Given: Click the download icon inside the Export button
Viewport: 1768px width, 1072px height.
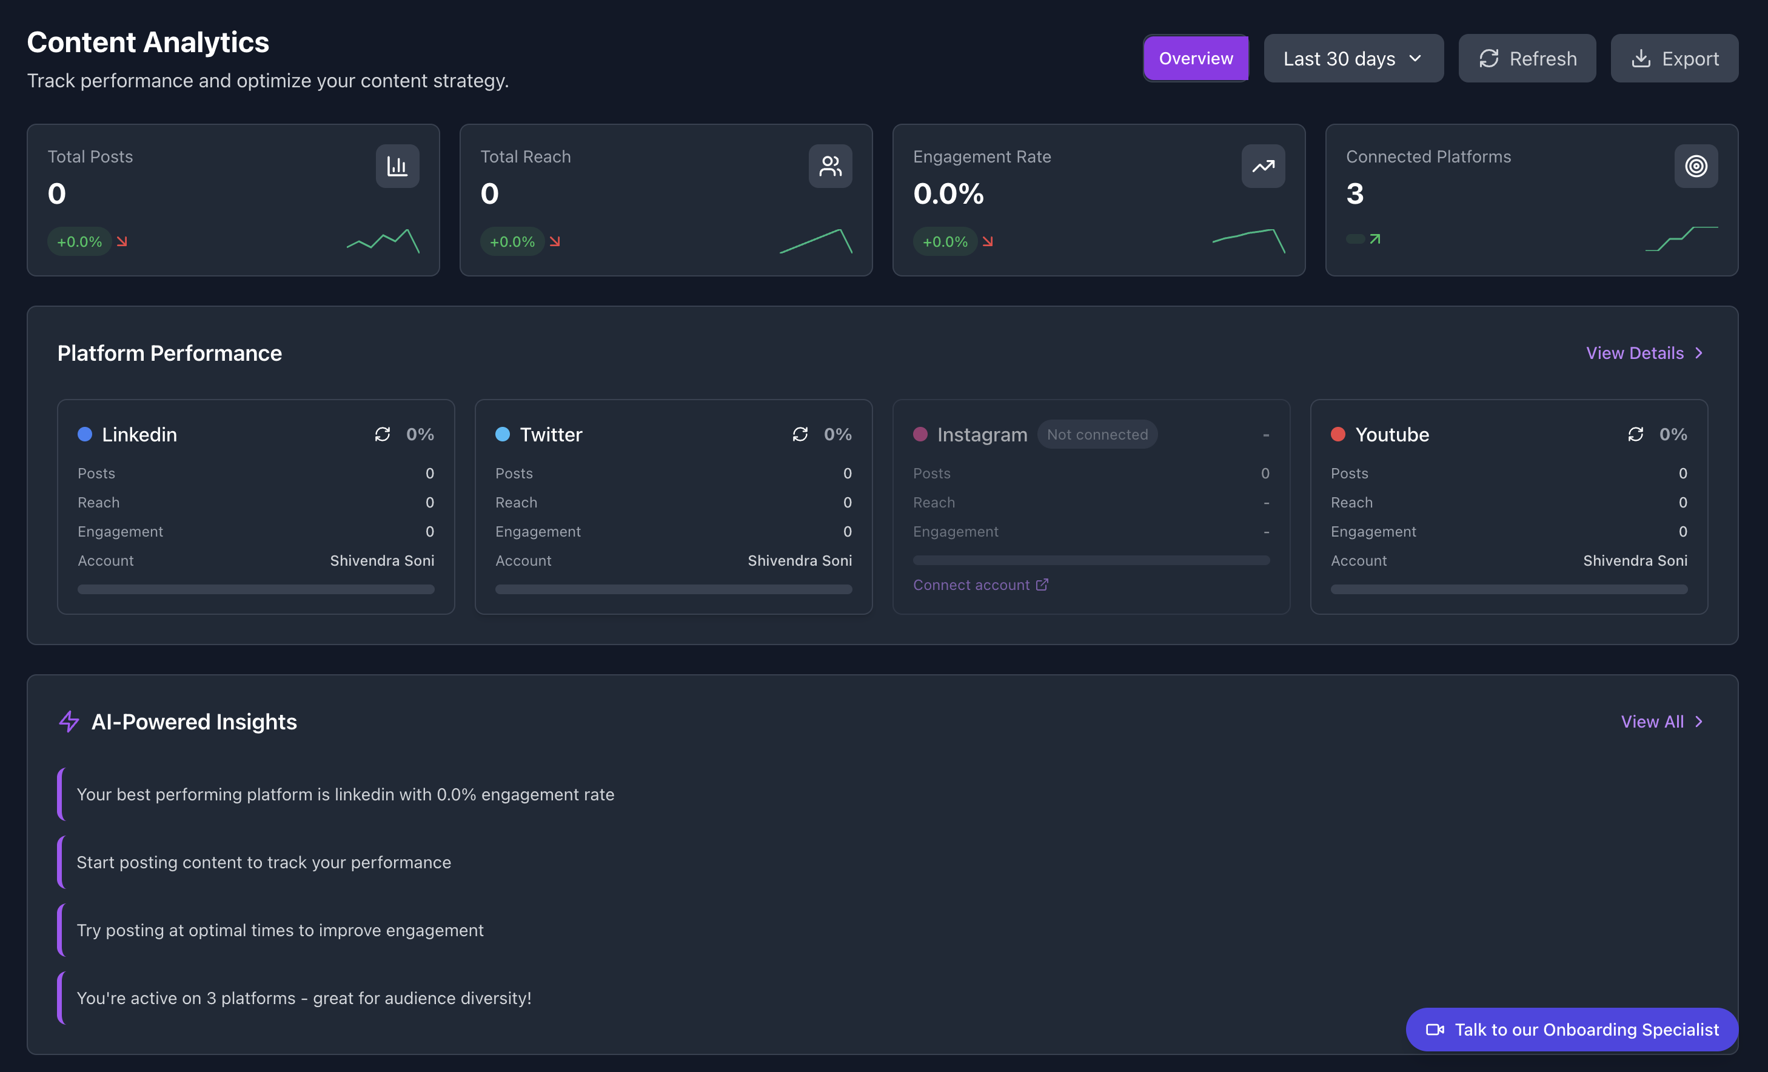Looking at the screenshot, I should pos(1641,58).
